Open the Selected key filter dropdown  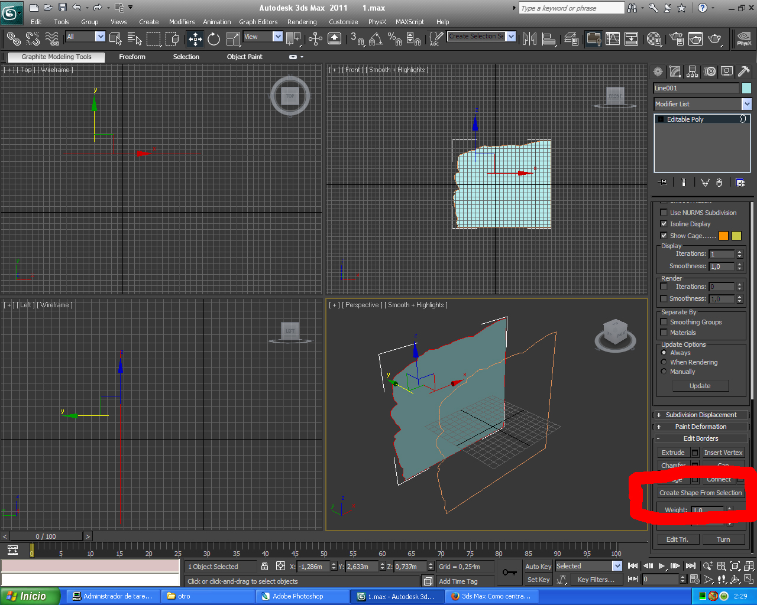point(589,566)
